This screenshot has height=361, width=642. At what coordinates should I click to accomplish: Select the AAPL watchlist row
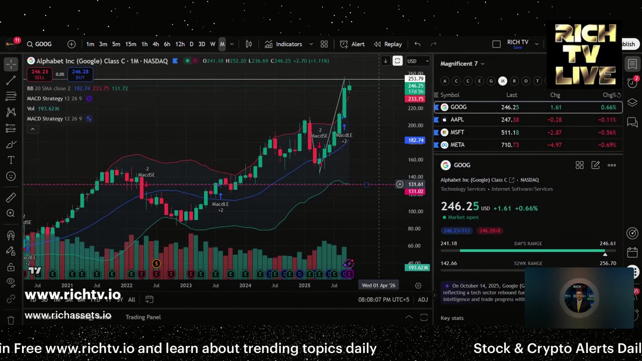coord(528,120)
